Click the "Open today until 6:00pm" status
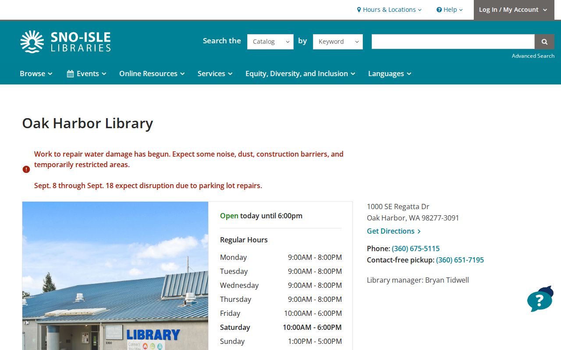 coord(261,216)
